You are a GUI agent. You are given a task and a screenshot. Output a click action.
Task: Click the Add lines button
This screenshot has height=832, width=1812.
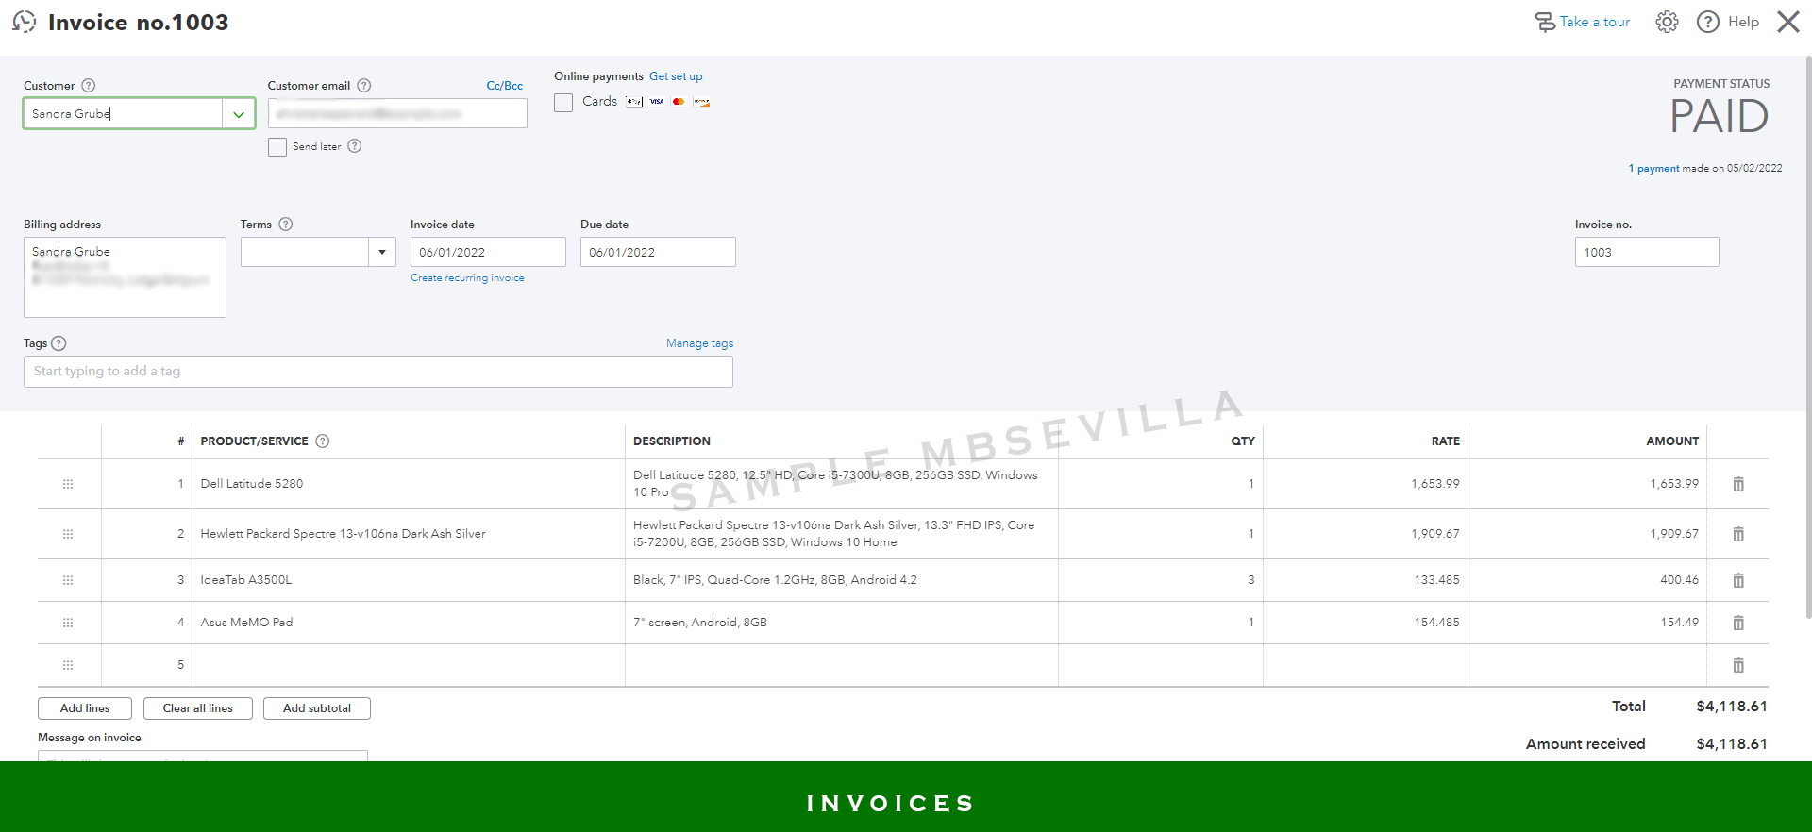tap(85, 708)
